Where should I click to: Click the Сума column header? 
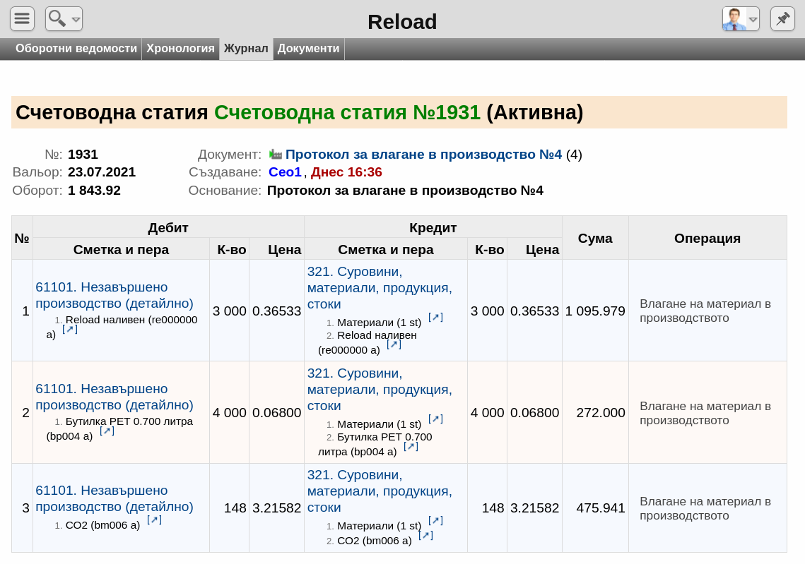click(595, 238)
